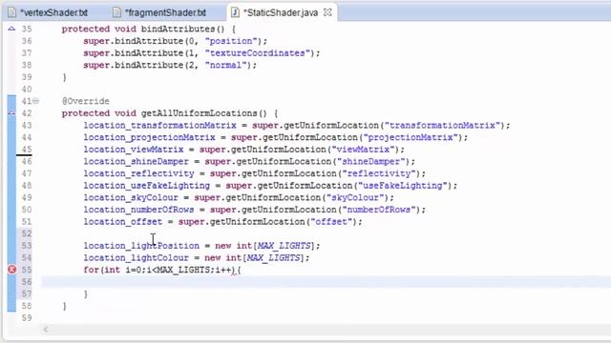Image resolution: width=611 pixels, height=343 pixels.
Task: Click the "normal" string literal on line 38
Action: [x=226, y=65]
